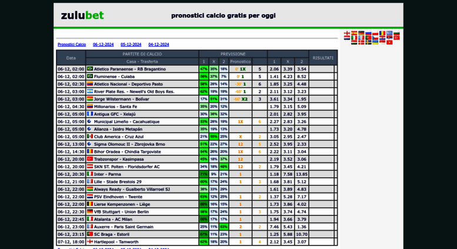457x249 pixels.
Task: Click the 7.46 home odds for Auxerre
Action: (x=274, y=227)
